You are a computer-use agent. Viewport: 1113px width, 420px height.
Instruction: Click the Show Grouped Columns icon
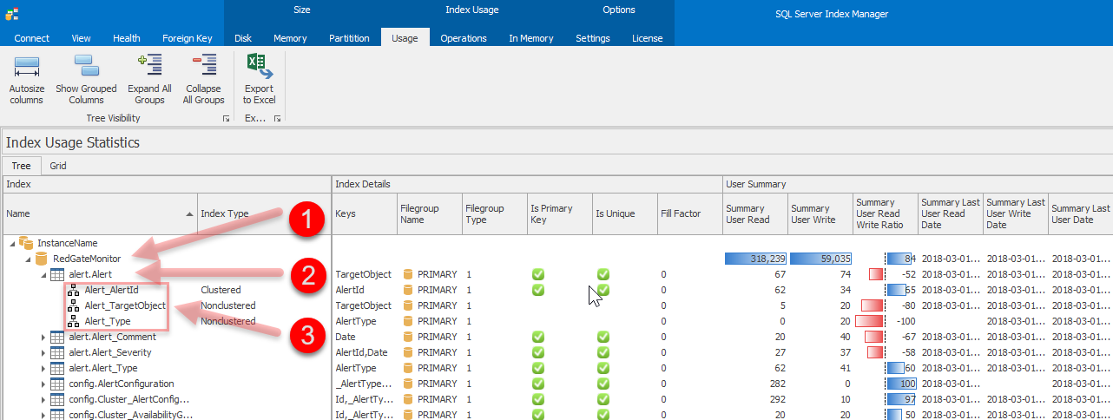click(x=86, y=66)
